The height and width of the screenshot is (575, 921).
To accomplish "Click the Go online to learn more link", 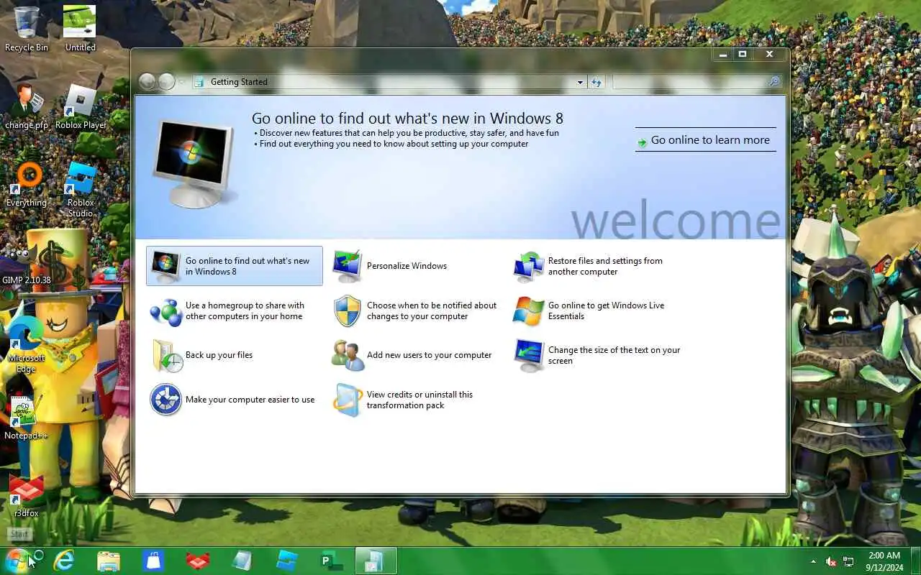I will [705, 140].
